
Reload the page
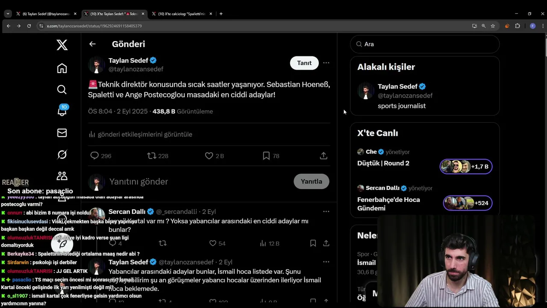(29, 26)
